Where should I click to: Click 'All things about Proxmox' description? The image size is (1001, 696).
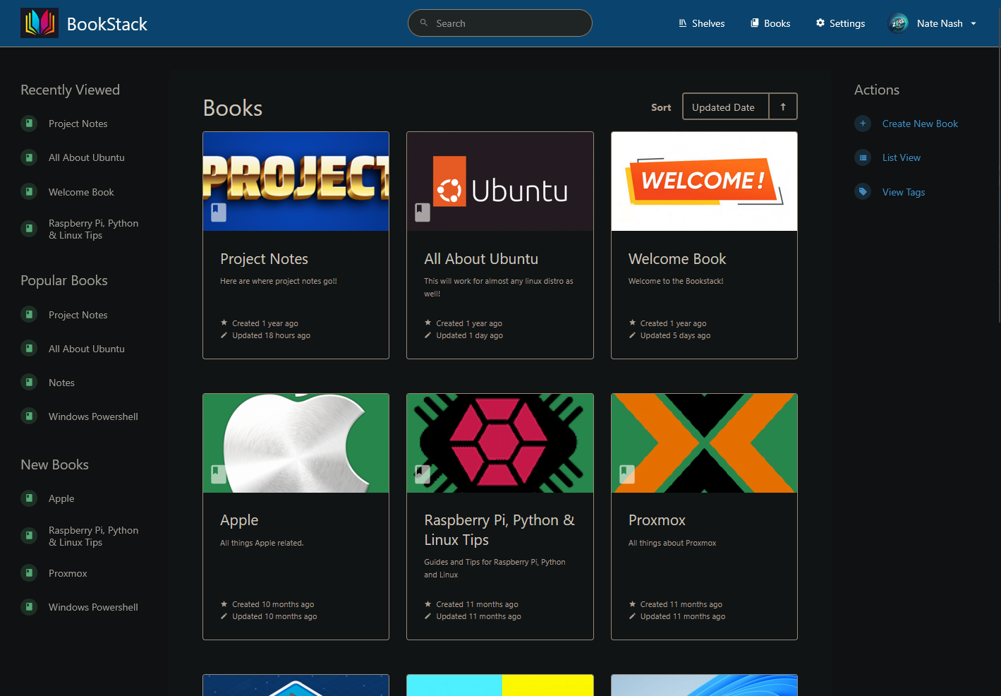click(672, 543)
